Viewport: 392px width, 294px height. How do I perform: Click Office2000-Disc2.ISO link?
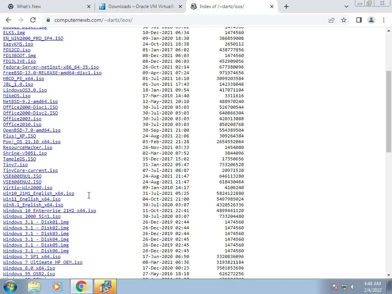(31, 113)
